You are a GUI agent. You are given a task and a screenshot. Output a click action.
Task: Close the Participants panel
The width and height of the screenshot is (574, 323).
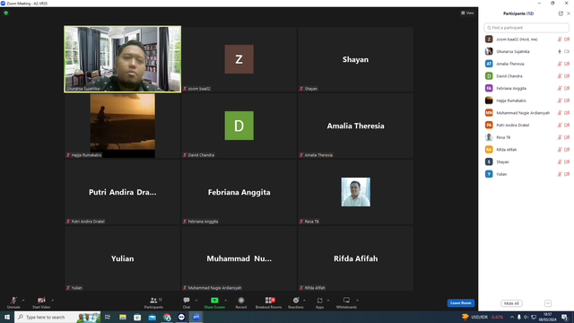[569, 13]
